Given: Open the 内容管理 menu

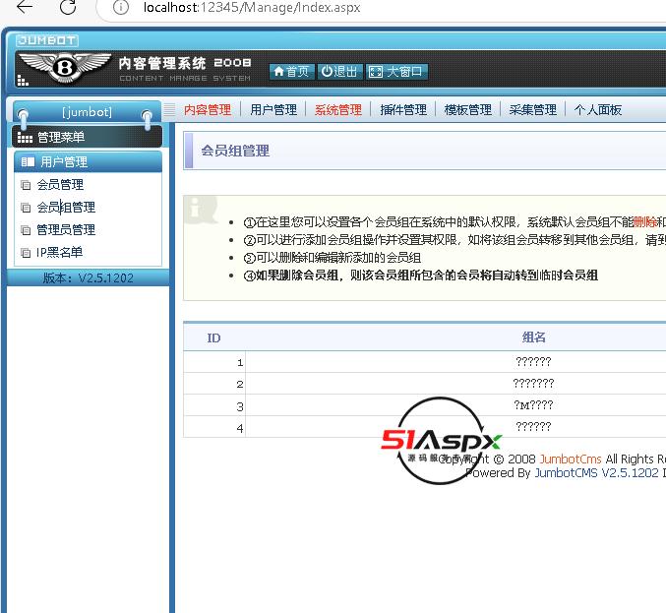Looking at the screenshot, I should coord(208,110).
